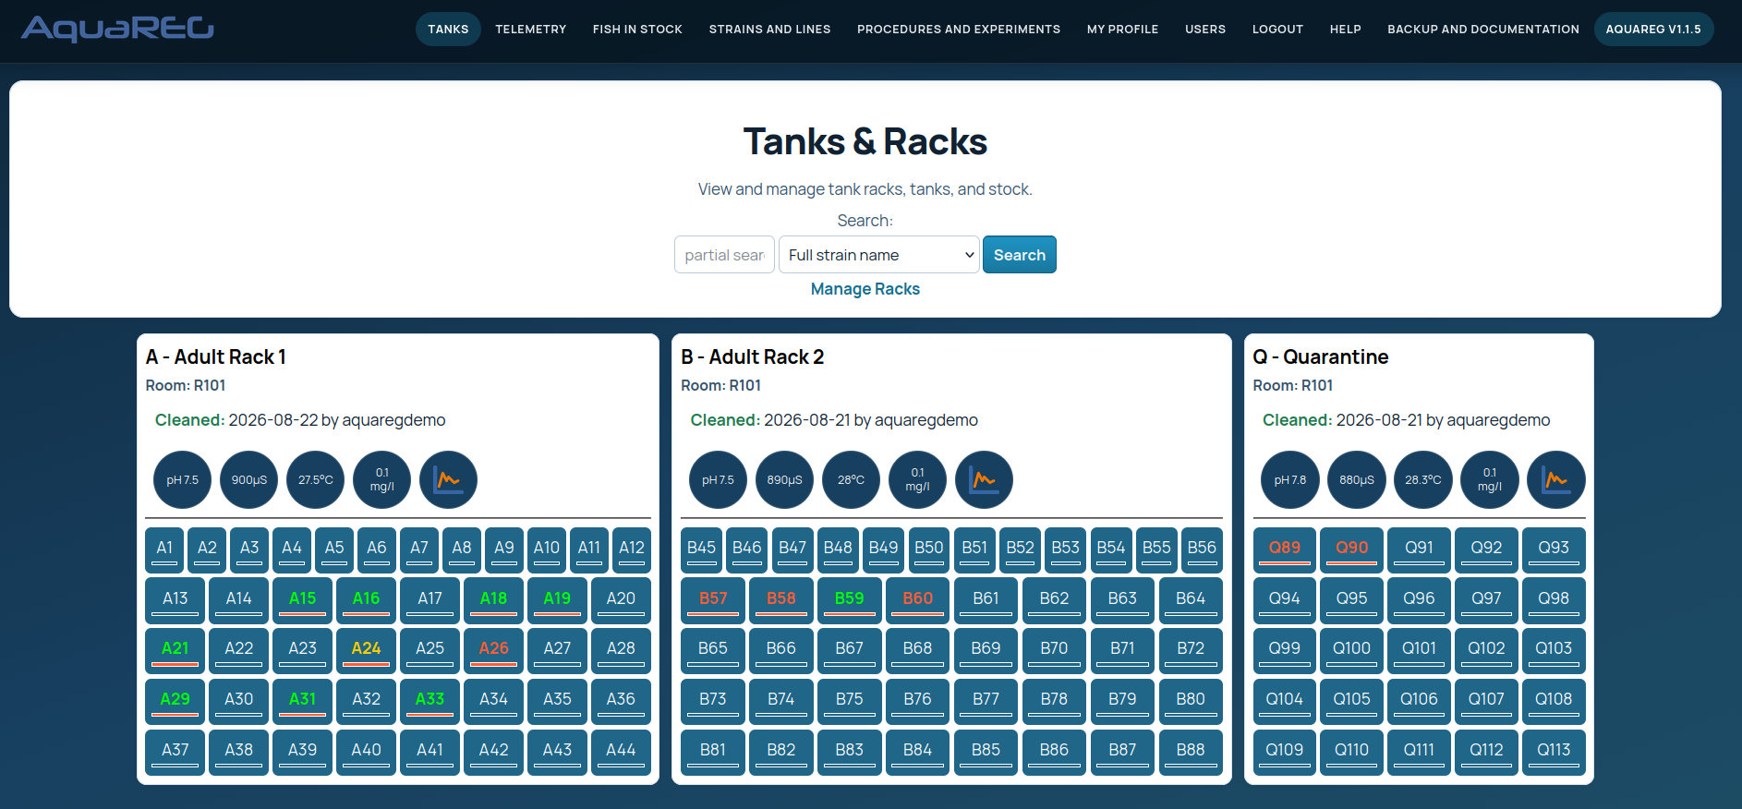
Task: Select tank B45
Action: tap(701, 549)
